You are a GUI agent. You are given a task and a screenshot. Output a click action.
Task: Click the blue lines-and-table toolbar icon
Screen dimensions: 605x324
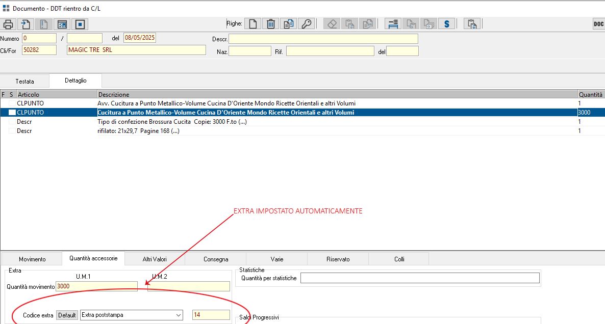tap(393, 24)
